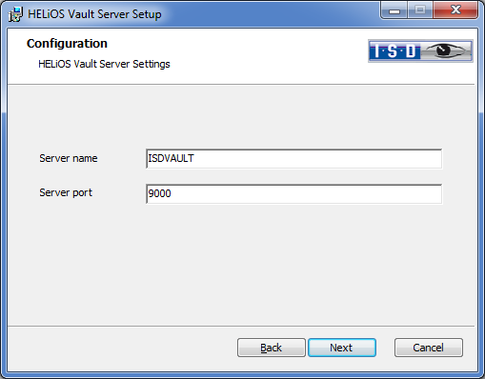The height and width of the screenshot is (379, 485).
Task: Click the 9000 port value
Action: 159,193
